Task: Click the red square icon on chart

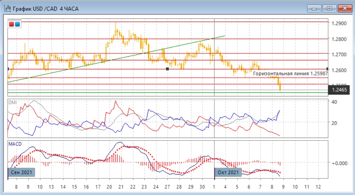Action: 12,24
